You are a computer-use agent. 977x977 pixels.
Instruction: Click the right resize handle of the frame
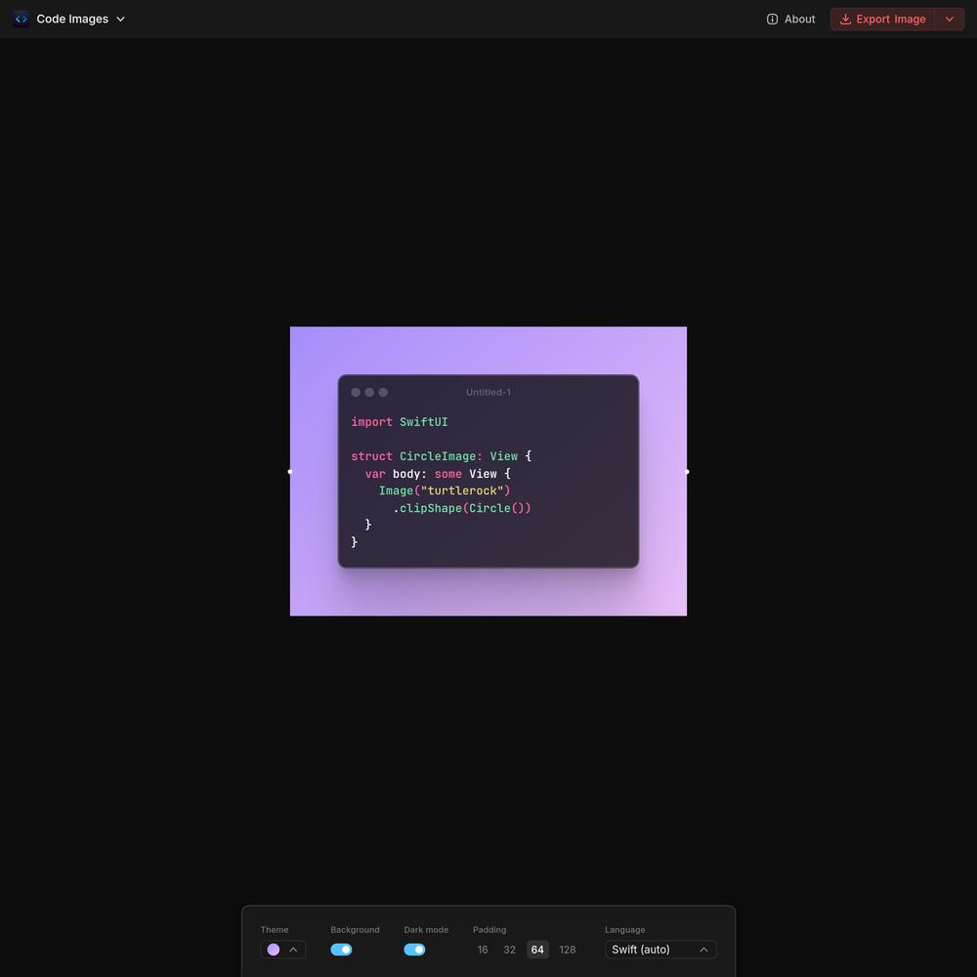click(687, 472)
